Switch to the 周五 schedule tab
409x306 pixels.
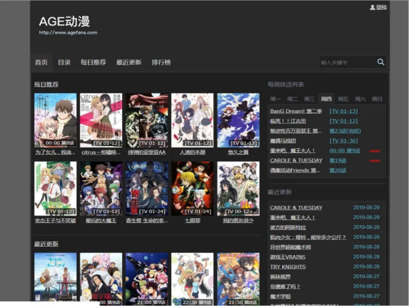pos(343,99)
